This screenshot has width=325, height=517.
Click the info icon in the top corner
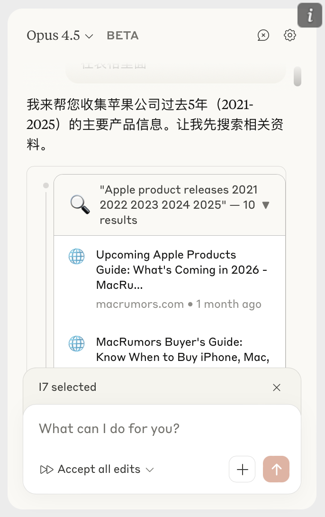pyautogui.click(x=309, y=15)
